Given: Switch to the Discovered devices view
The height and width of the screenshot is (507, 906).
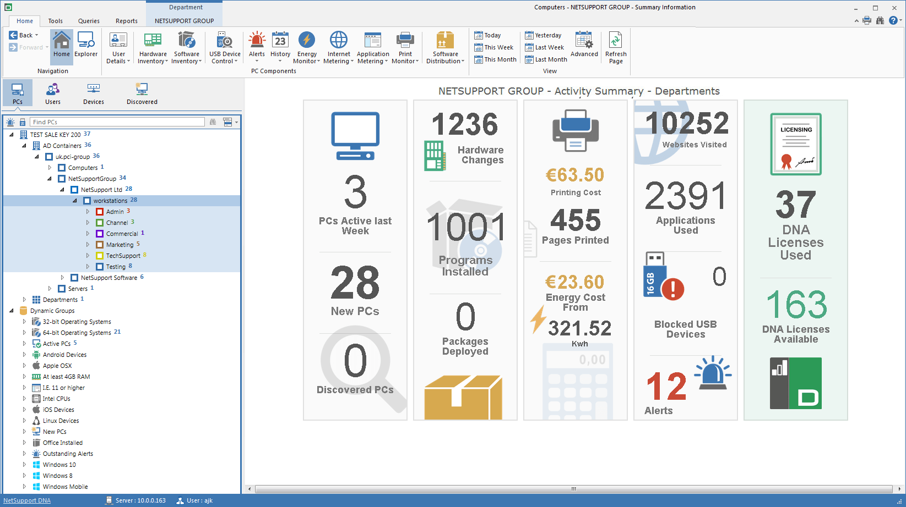Looking at the screenshot, I should [142, 93].
